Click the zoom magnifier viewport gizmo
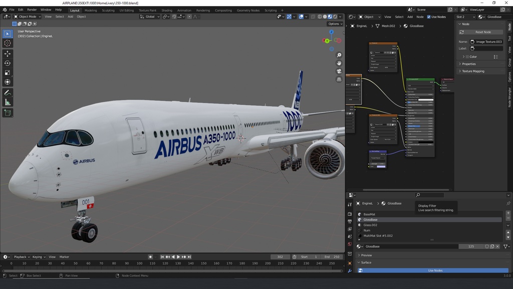 339,55
